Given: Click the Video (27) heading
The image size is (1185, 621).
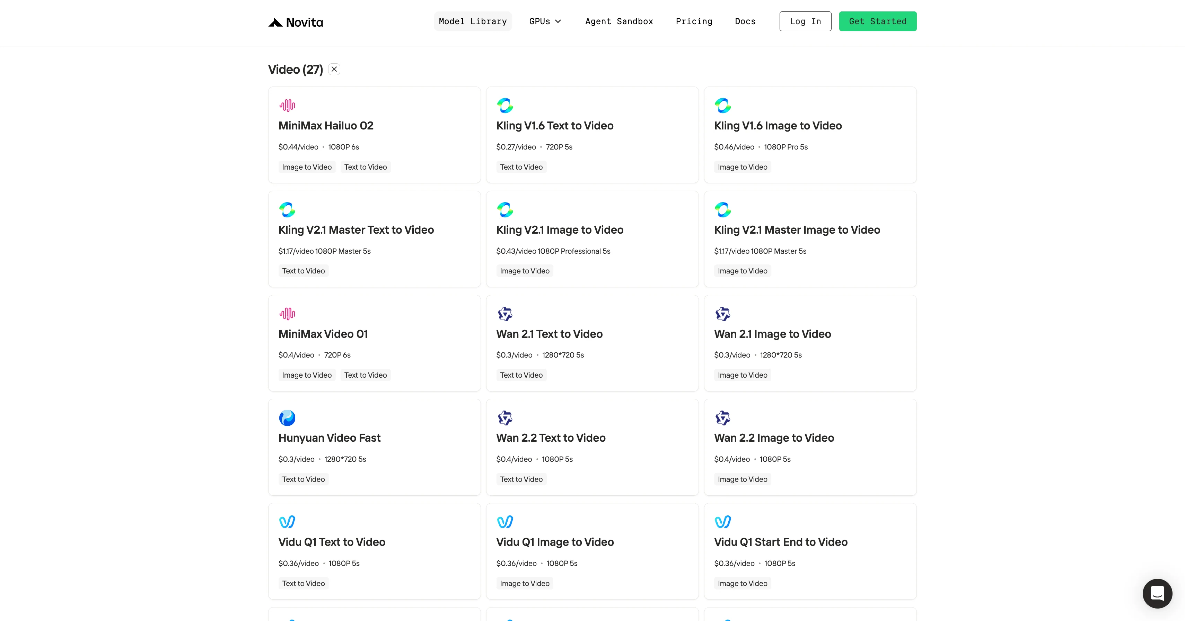Looking at the screenshot, I should click(x=295, y=70).
